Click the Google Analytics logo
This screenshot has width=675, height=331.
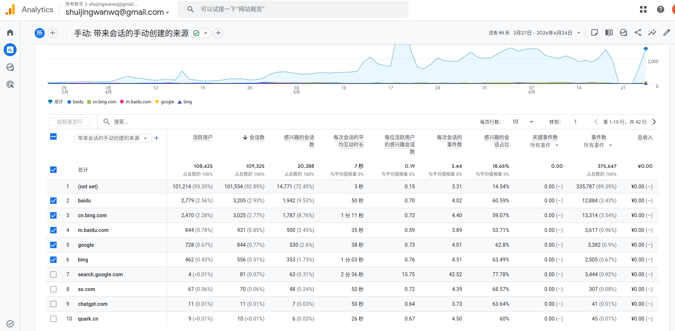10,9
